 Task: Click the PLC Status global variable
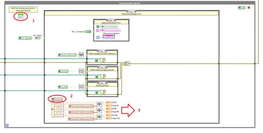[25, 38]
